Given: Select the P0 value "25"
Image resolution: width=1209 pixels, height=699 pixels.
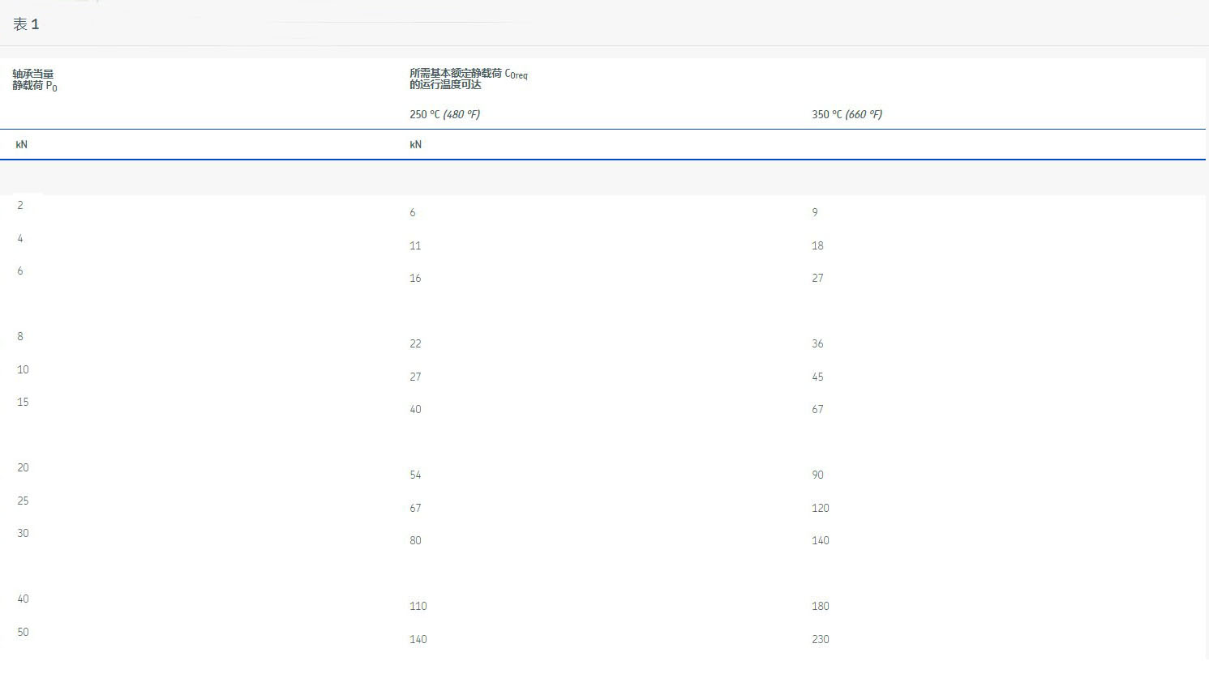Looking at the screenshot, I should (x=23, y=501).
